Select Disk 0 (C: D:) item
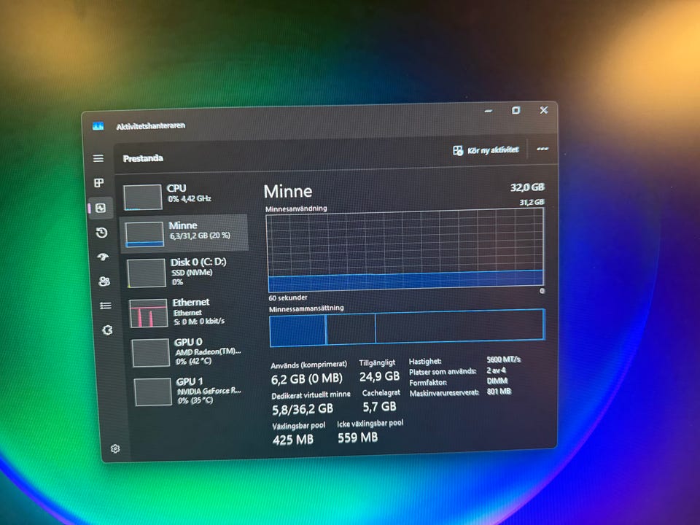The width and height of the screenshot is (700, 525). coord(187,272)
